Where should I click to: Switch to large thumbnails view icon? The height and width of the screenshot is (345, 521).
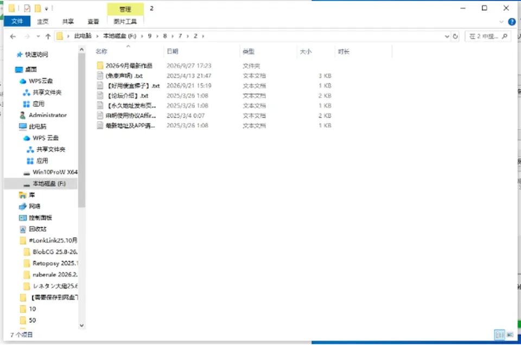tap(510, 335)
